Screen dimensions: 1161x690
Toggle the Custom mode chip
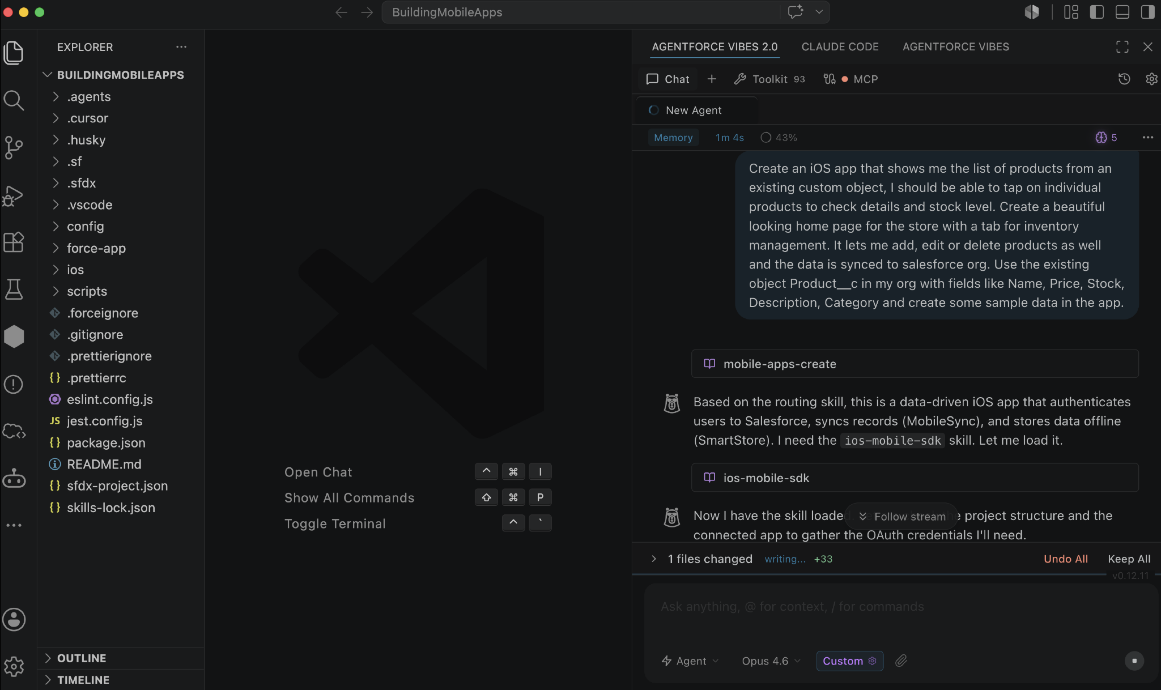tap(849, 661)
